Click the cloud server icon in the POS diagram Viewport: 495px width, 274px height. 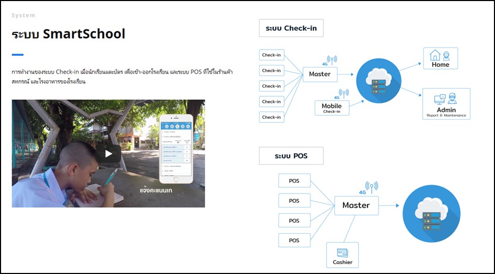pos(431,213)
